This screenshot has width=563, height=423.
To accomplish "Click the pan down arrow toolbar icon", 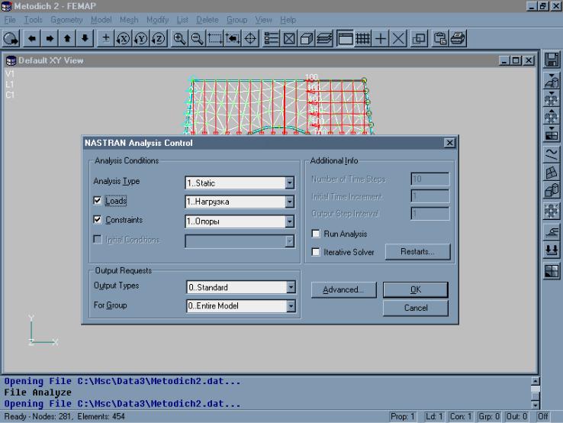I will 85,38.
